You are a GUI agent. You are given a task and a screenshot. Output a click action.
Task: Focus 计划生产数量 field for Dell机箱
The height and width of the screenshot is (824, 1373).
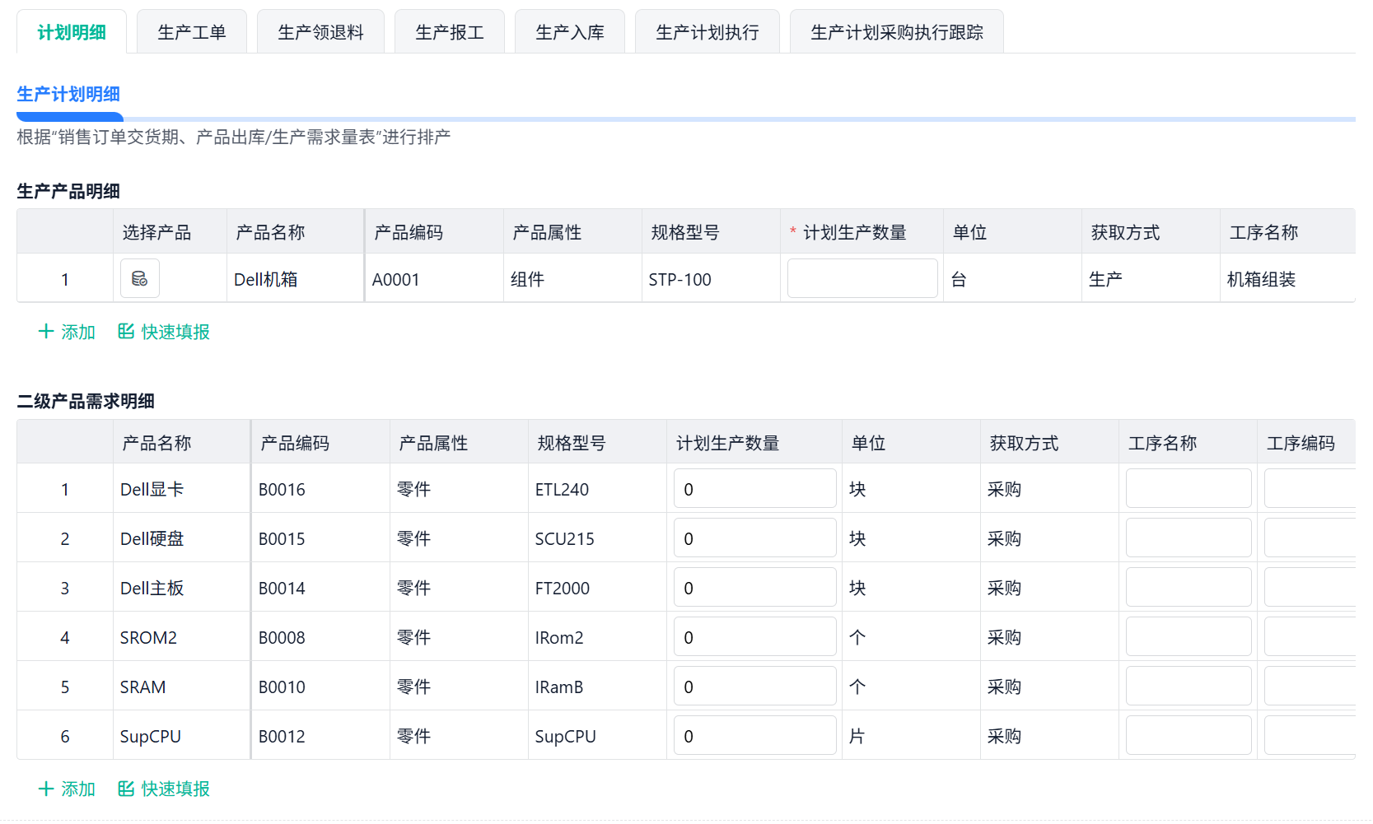pyautogui.click(x=862, y=278)
